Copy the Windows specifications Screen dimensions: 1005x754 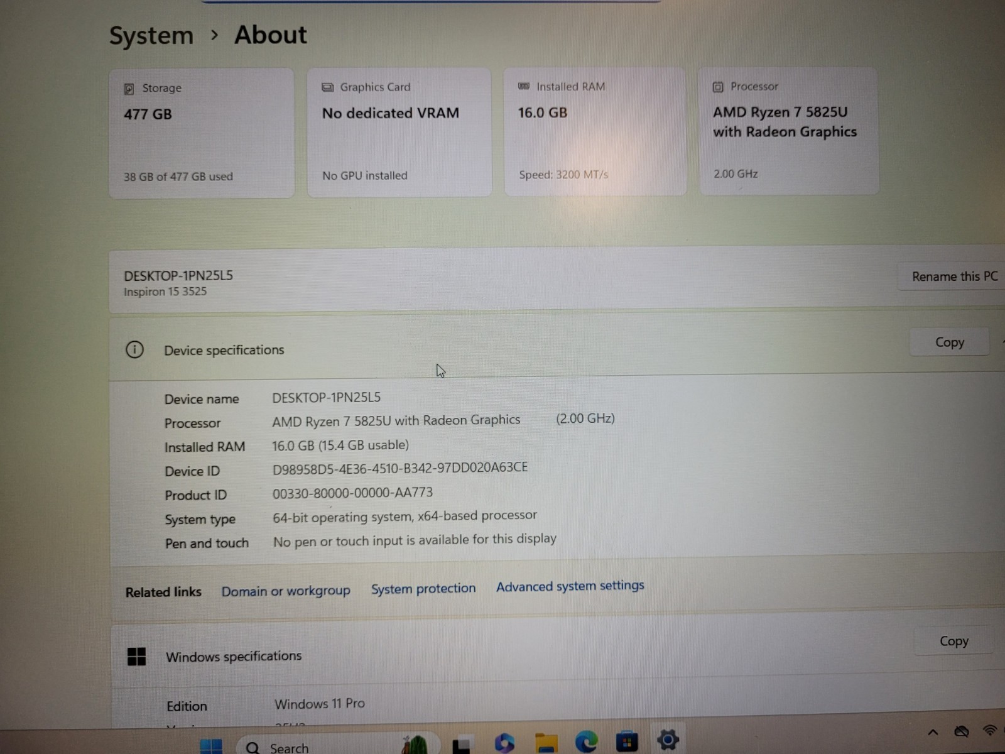pyautogui.click(x=953, y=641)
